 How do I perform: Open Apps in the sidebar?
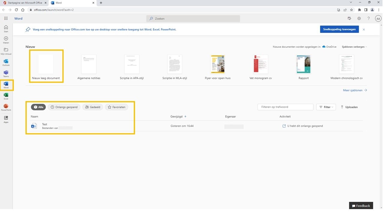(x=6, y=119)
